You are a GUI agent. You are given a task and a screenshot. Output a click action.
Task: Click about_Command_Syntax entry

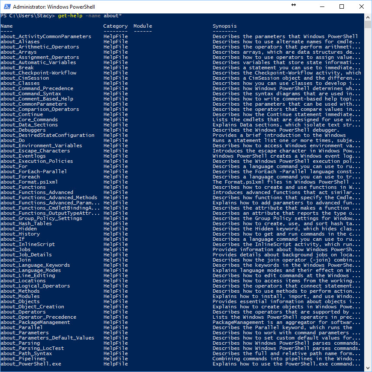pos(31,94)
